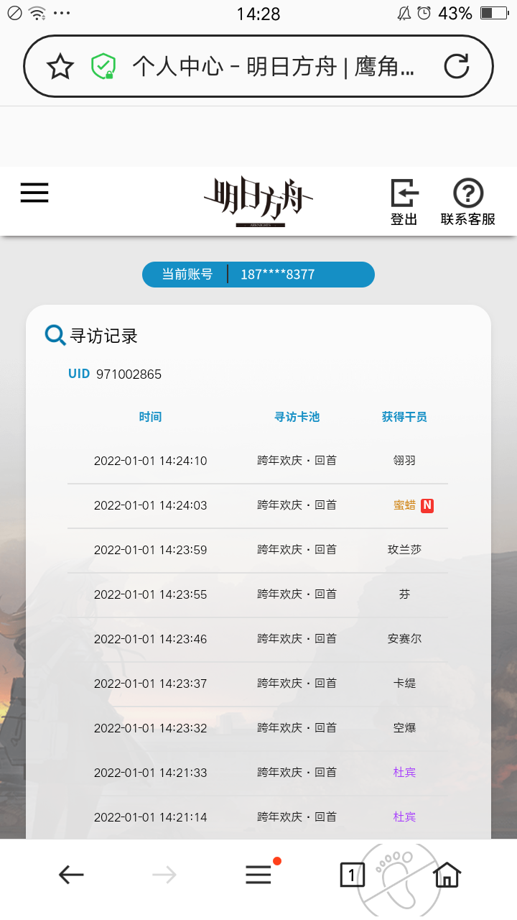
Task: Select timestamp 2022-01-01 14:23:37
Action: tap(150, 684)
